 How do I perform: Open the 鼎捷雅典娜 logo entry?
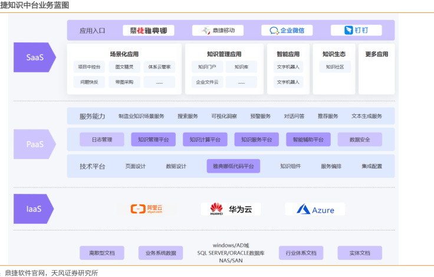pyautogui.click(x=148, y=30)
